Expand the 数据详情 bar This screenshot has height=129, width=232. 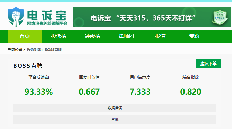pos(115,108)
